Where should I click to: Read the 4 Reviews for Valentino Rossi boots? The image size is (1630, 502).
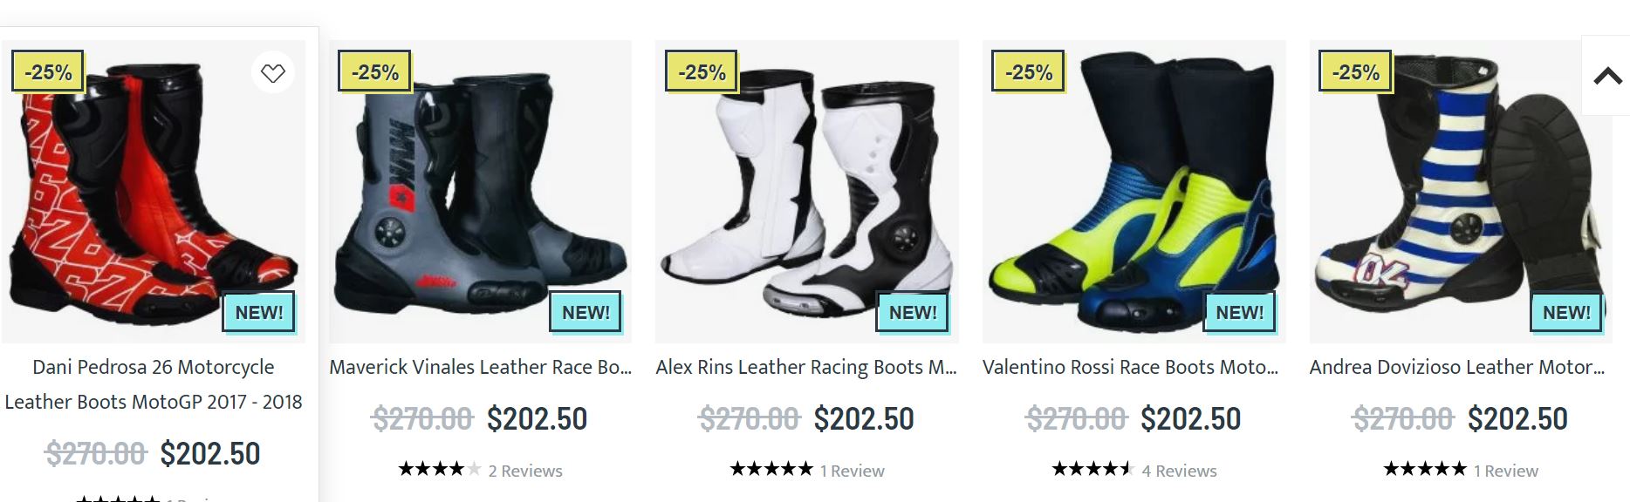[x=1179, y=471]
